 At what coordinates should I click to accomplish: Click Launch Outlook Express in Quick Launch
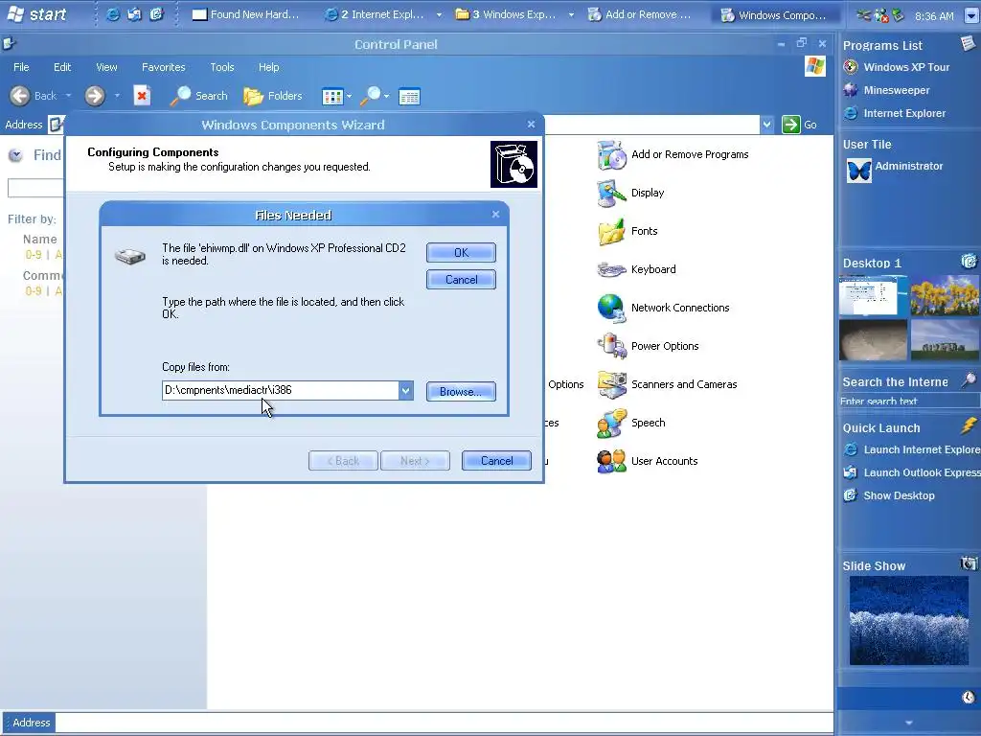(x=912, y=472)
